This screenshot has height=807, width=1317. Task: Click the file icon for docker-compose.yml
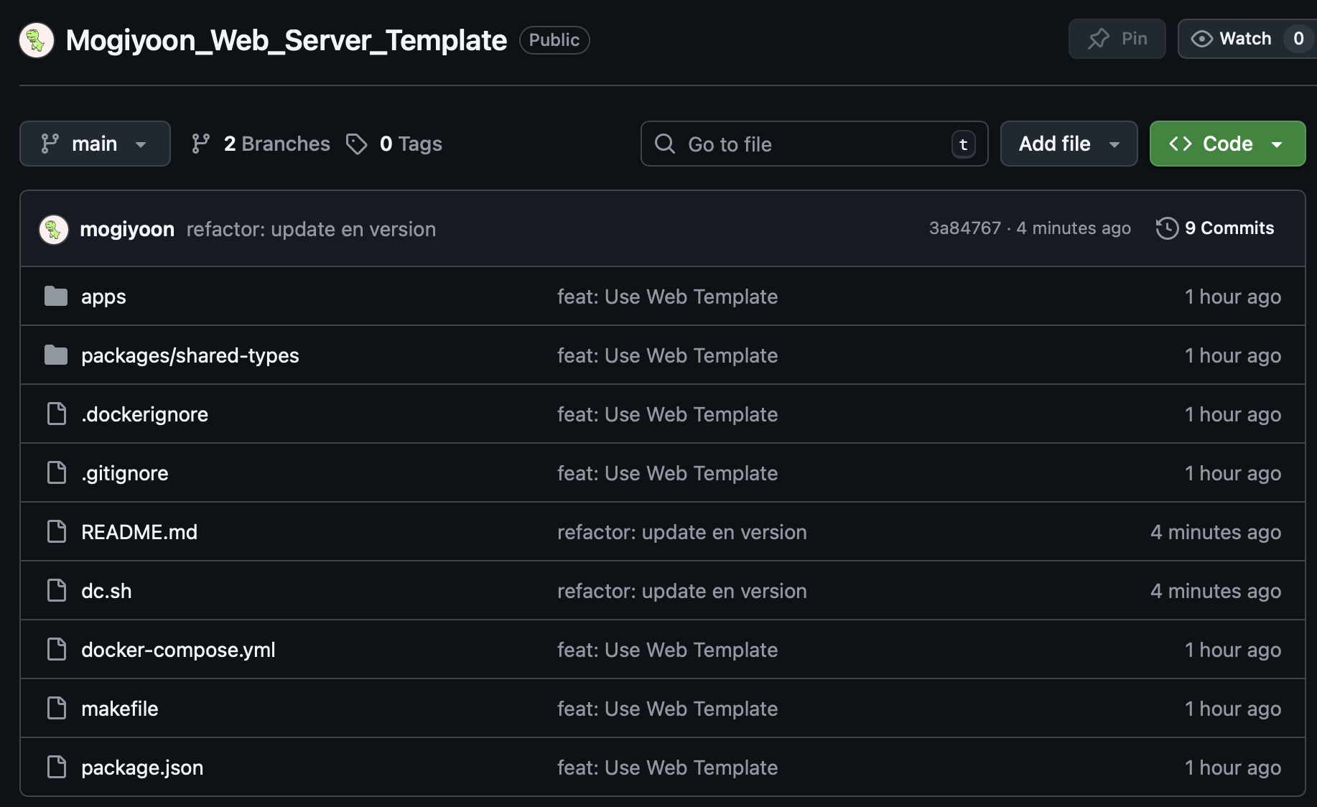pyautogui.click(x=56, y=650)
